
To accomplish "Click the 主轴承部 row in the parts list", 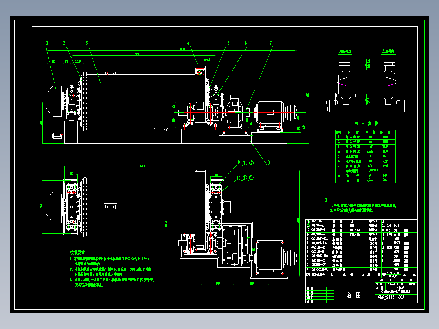I will (362, 248).
